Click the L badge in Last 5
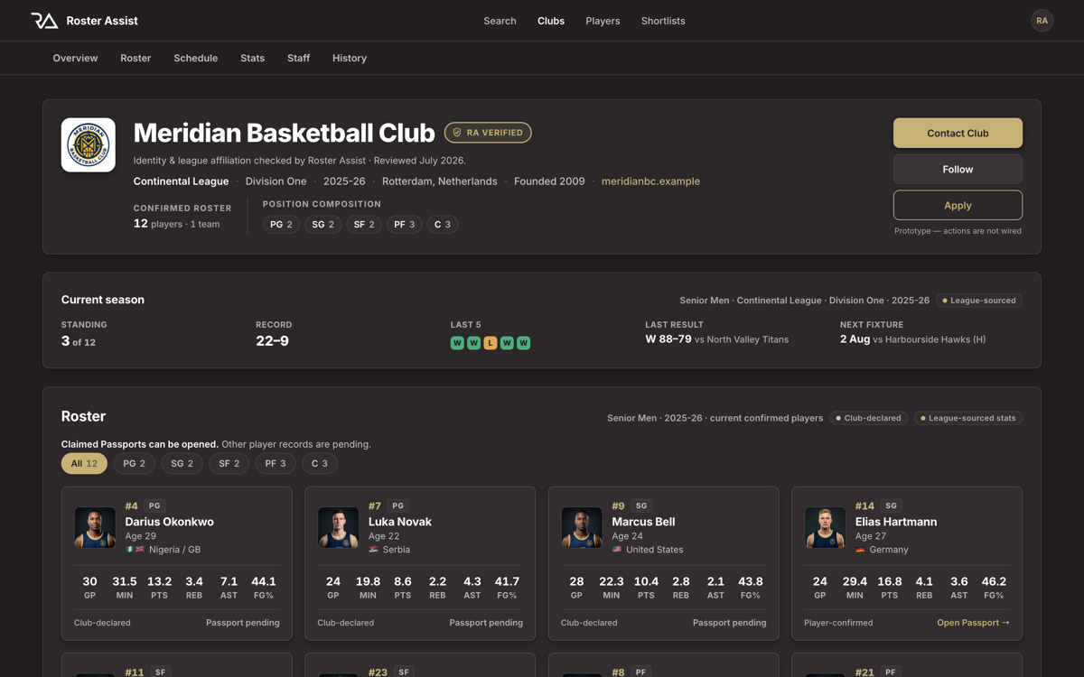The height and width of the screenshot is (677, 1084). click(491, 343)
